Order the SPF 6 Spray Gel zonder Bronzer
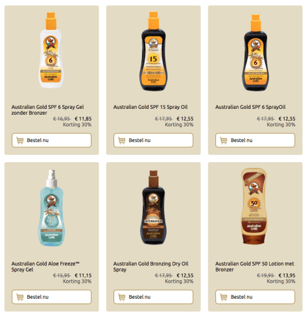The height and width of the screenshot is (317, 308). coord(51,140)
